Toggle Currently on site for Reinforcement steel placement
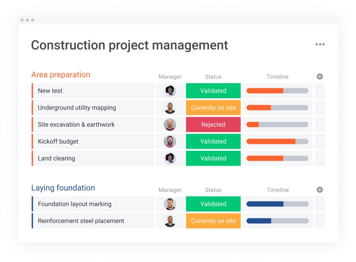 pyautogui.click(x=213, y=221)
